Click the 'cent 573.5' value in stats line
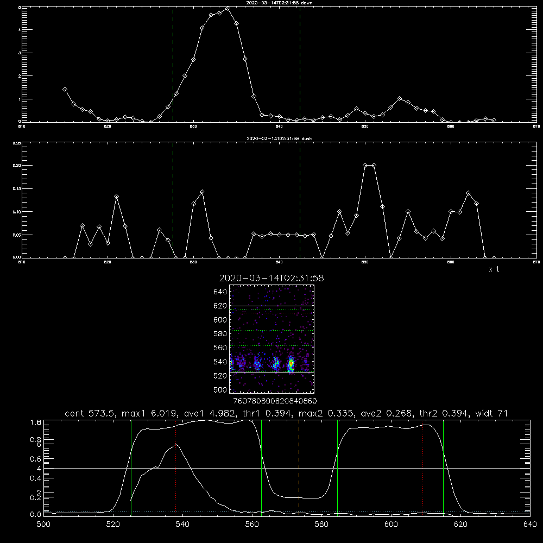 click(x=91, y=413)
